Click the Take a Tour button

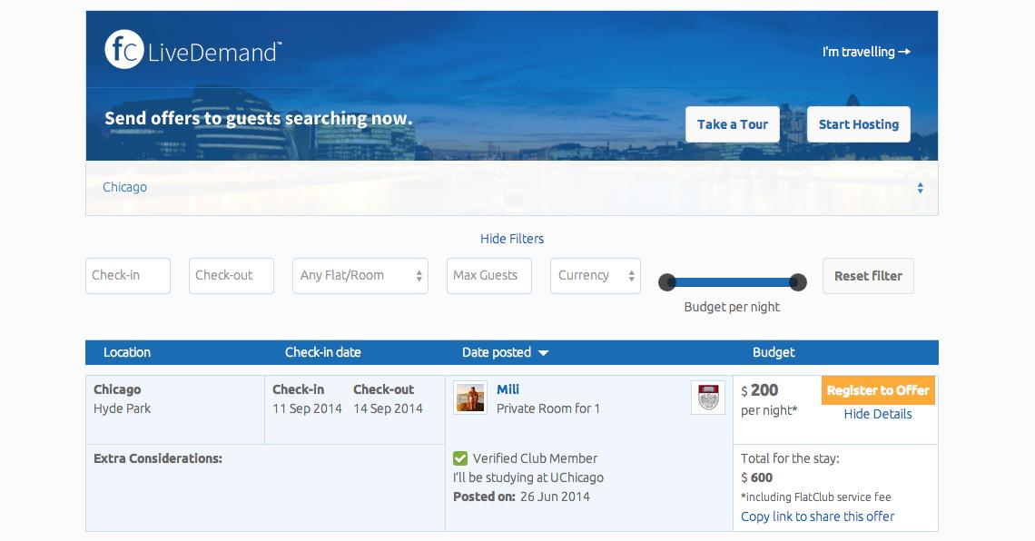(x=732, y=124)
